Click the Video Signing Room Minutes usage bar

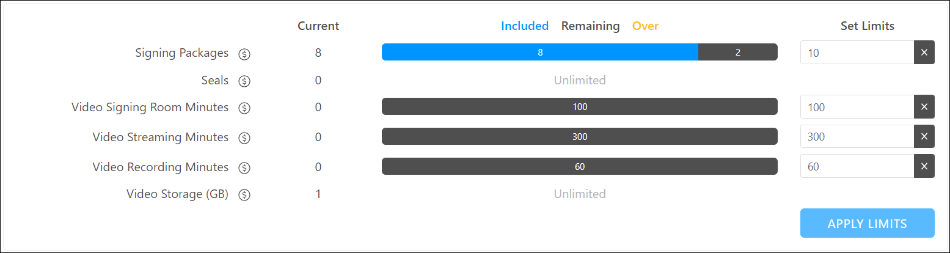(x=579, y=107)
